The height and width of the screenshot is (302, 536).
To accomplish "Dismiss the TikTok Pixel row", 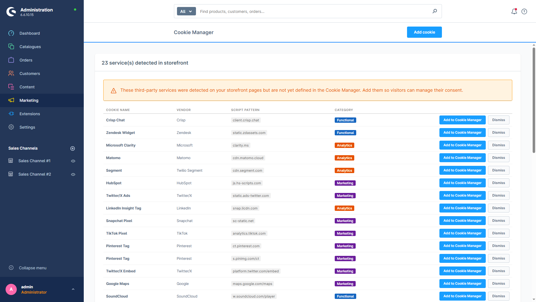I will (499, 233).
